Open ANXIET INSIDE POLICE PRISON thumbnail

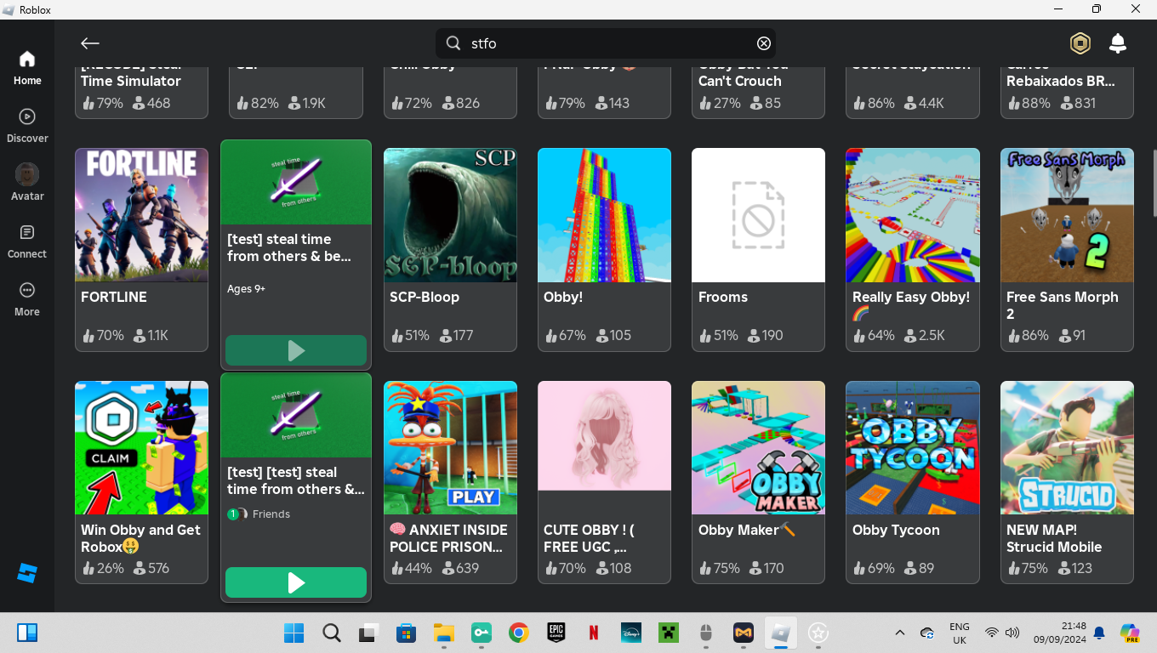[450, 447]
